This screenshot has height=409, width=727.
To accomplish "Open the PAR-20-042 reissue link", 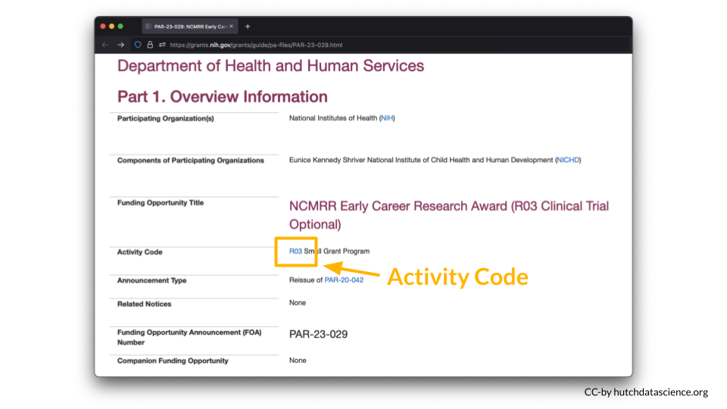I will tap(344, 280).
